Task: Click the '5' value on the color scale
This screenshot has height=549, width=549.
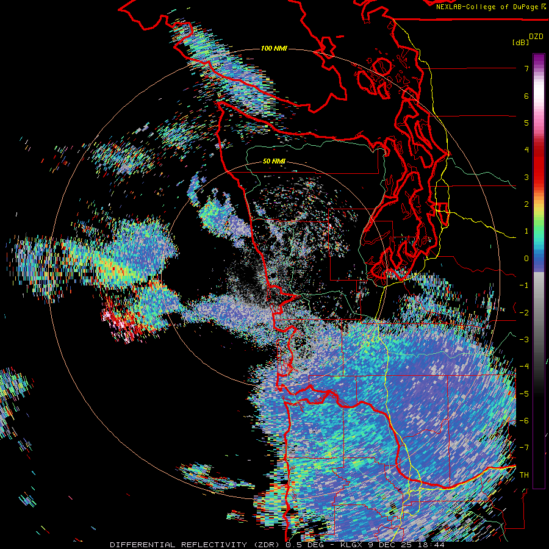Action: (526, 123)
